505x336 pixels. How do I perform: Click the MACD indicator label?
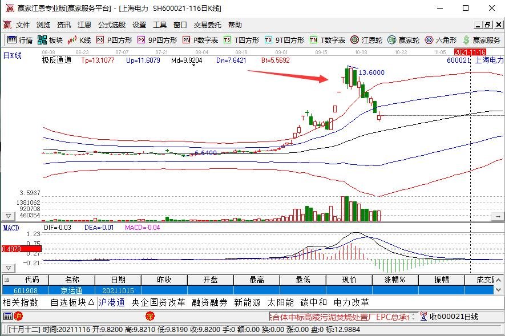click(x=11, y=228)
